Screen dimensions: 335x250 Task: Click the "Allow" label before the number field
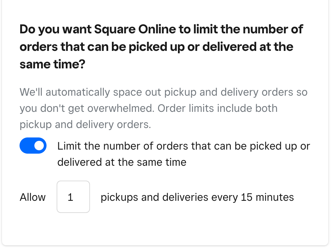coord(33,197)
